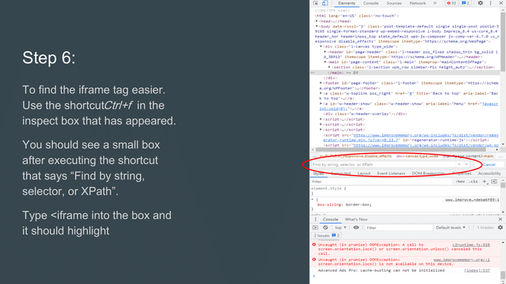Toggle the live expression eye icon
Viewport: 506px width, 284px height.
click(356, 228)
